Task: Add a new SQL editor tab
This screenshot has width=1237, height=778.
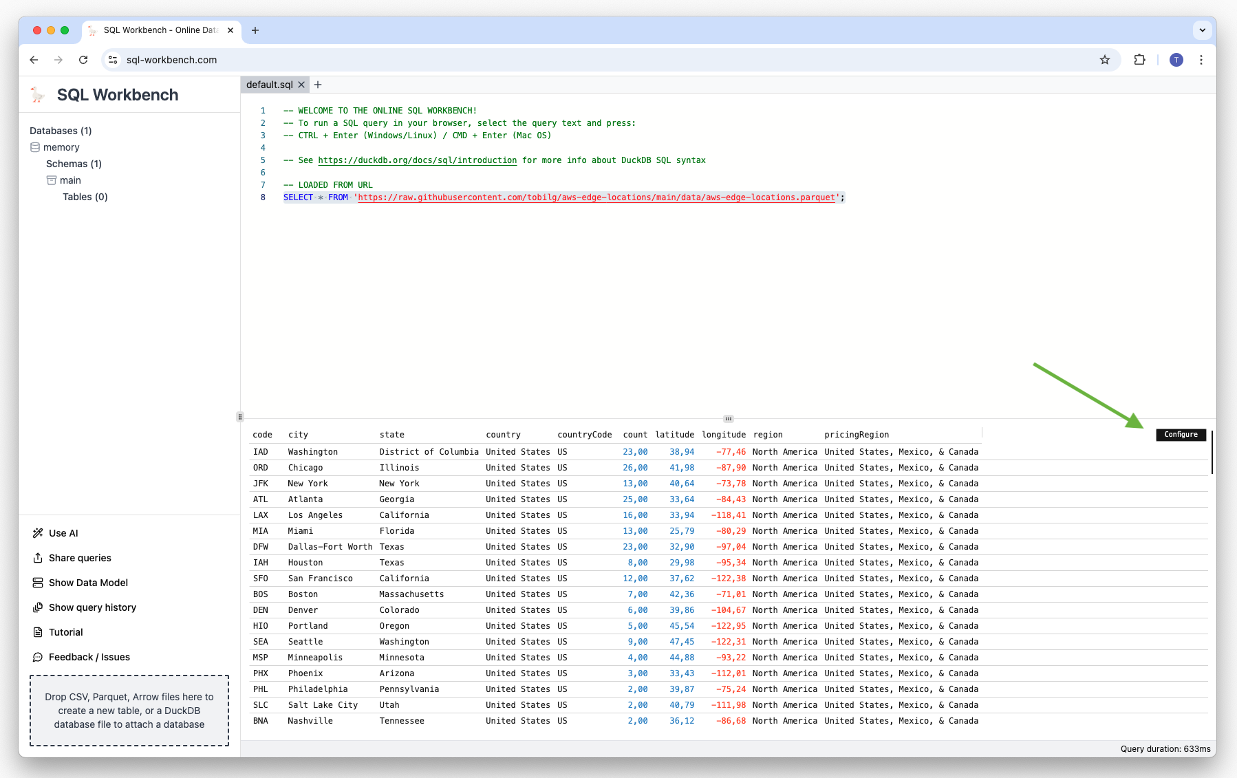Action: [318, 85]
